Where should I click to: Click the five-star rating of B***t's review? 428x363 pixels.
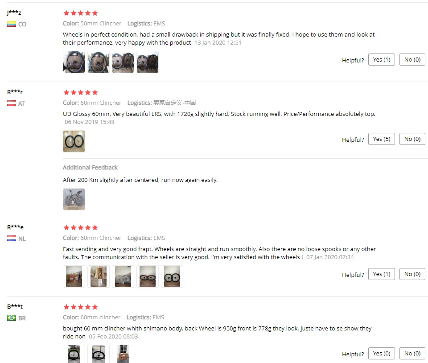click(x=81, y=307)
